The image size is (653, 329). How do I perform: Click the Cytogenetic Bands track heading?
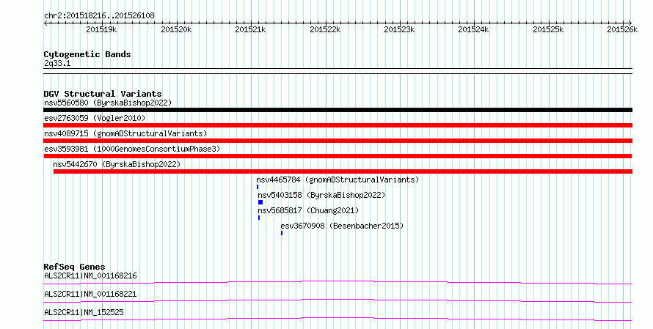pos(87,54)
